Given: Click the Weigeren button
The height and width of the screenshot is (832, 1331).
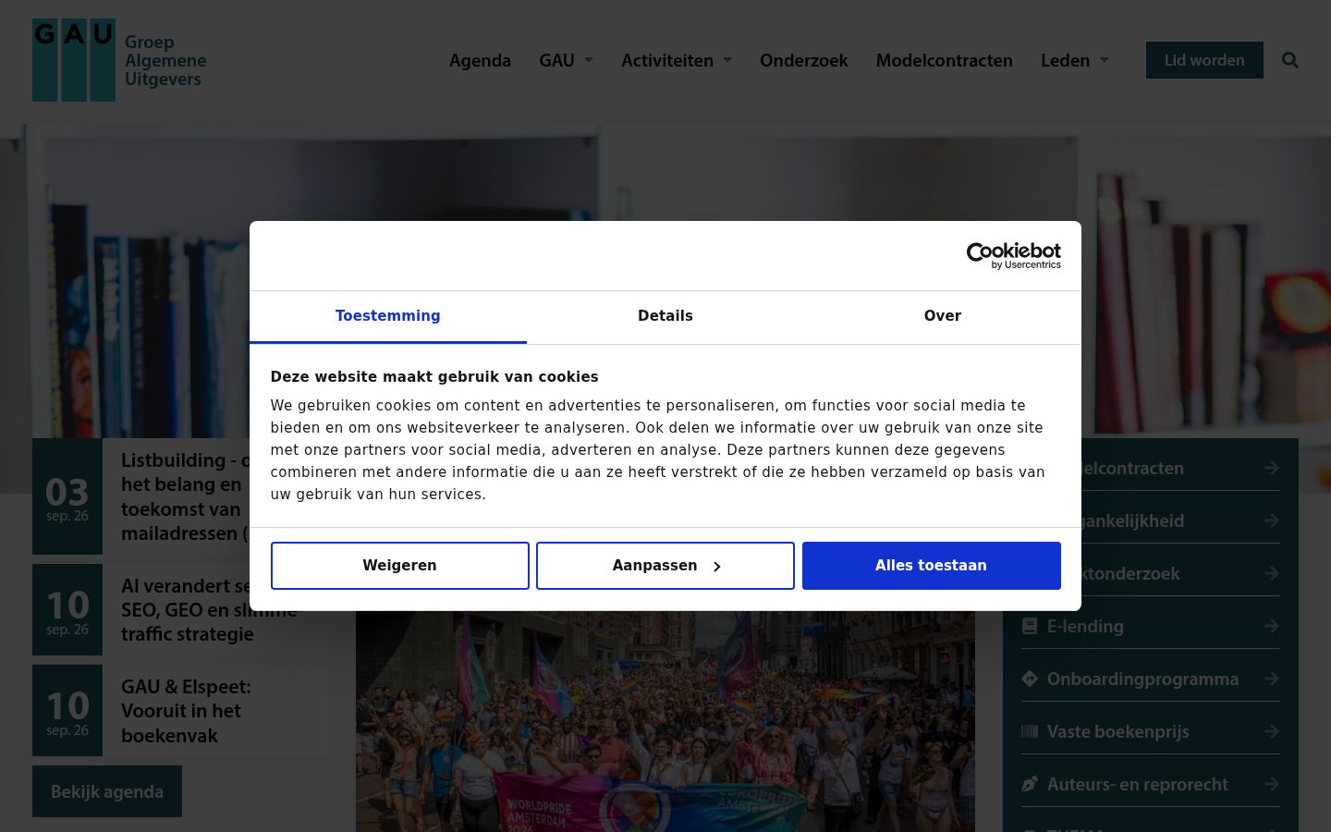Looking at the screenshot, I should [x=400, y=566].
